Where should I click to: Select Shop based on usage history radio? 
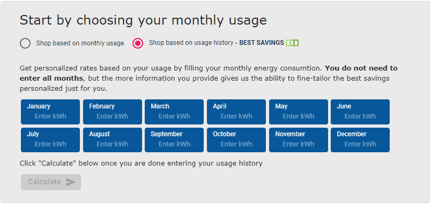point(138,43)
